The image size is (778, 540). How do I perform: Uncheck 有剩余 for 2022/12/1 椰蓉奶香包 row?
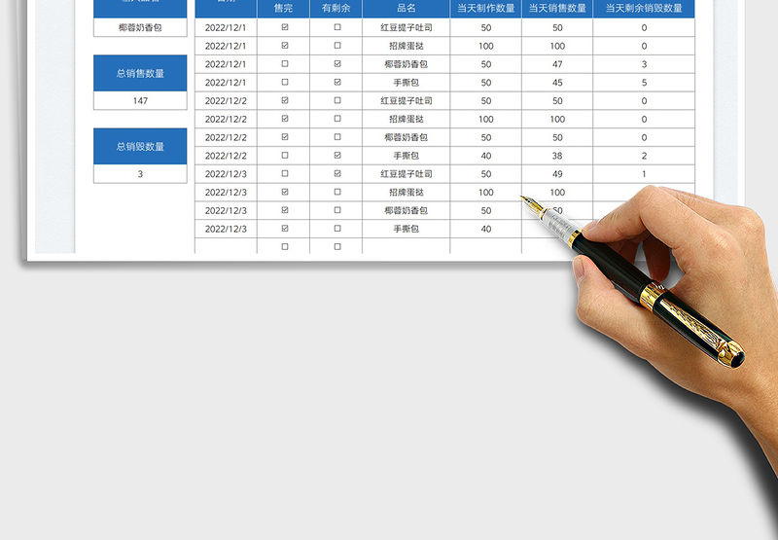337,64
